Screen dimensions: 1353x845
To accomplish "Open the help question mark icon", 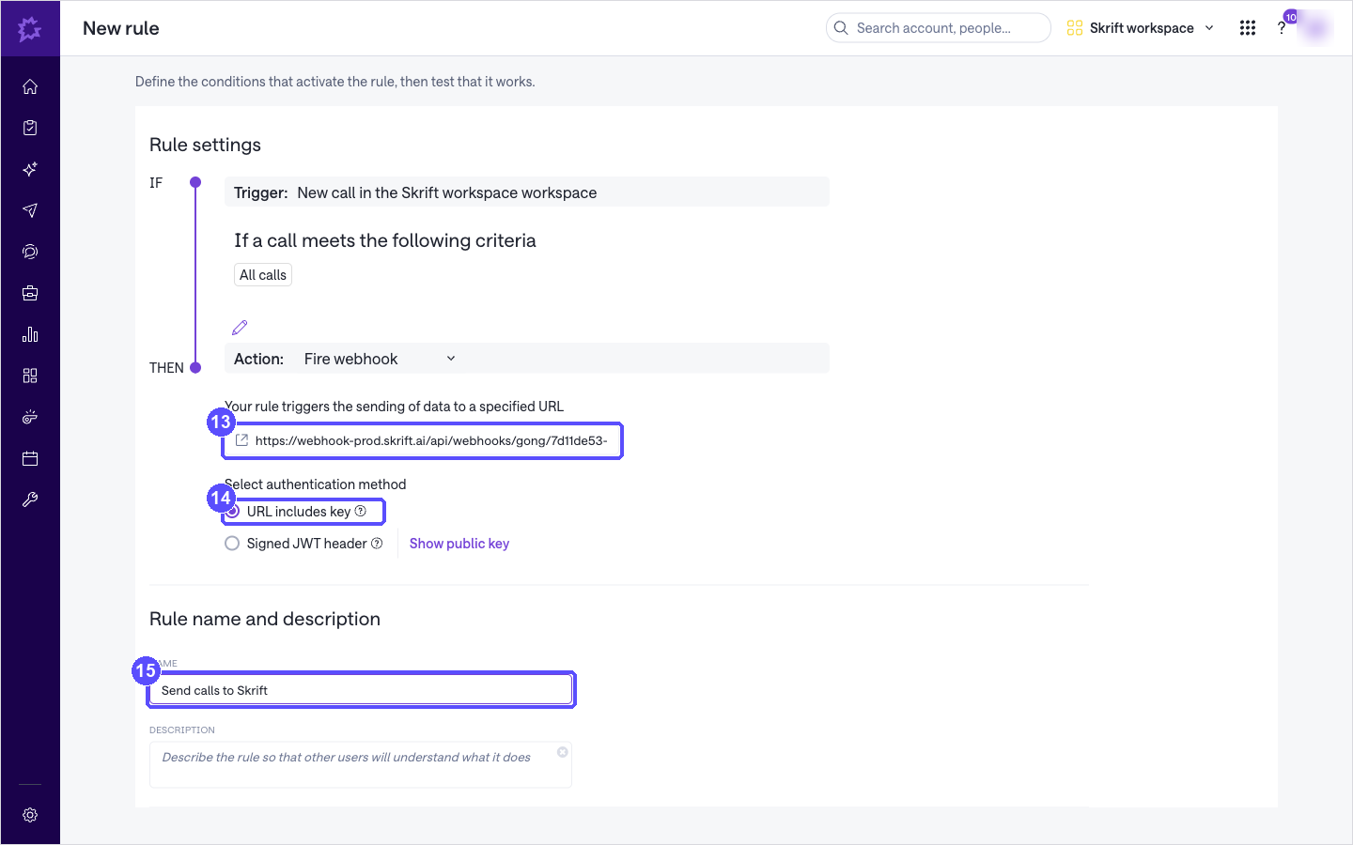I will point(1282,28).
